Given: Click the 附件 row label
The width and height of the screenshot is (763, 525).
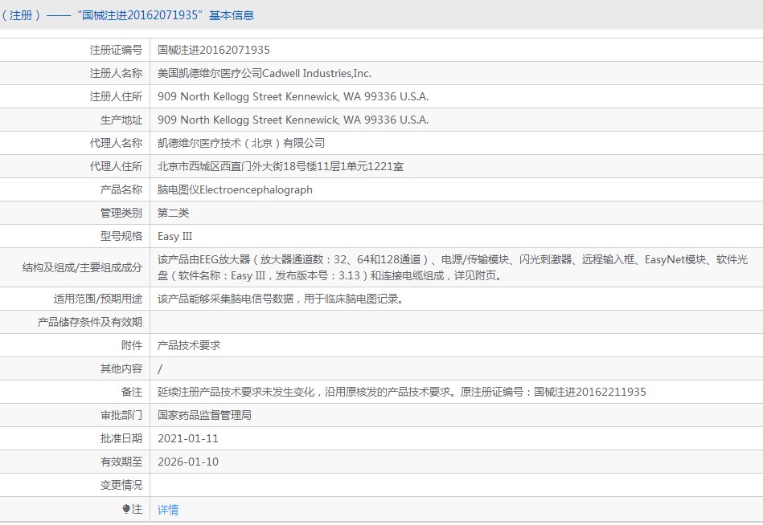Looking at the screenshot, I should 132,345.
